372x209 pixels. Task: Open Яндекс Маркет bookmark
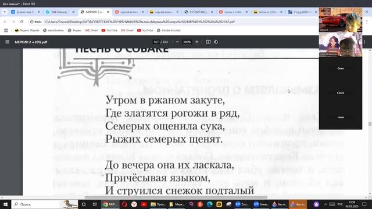pos(27,30)
